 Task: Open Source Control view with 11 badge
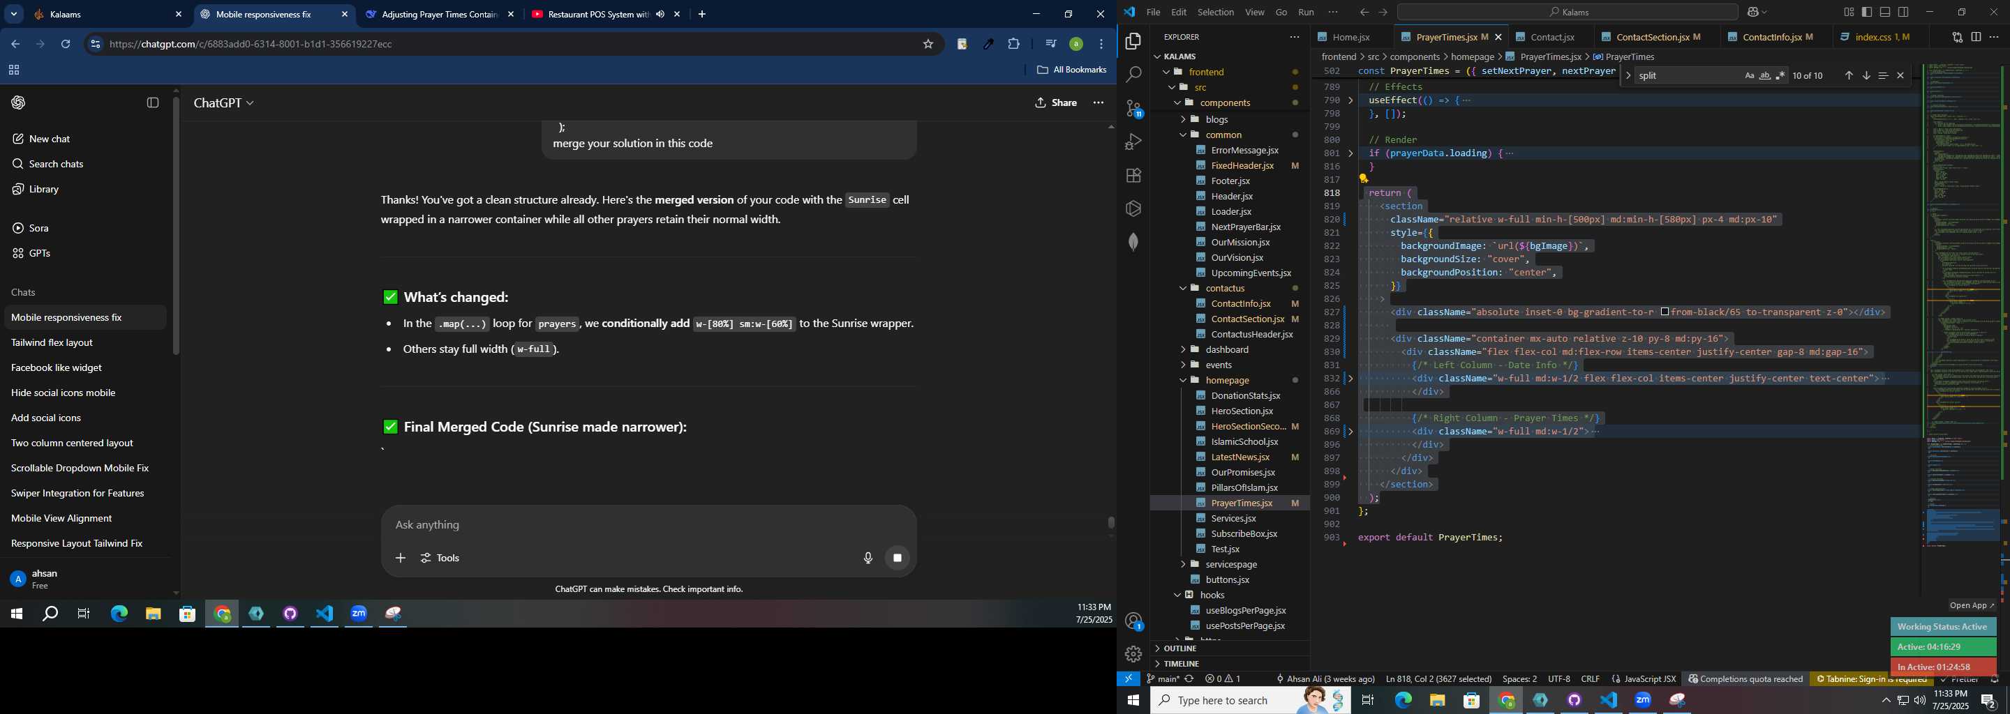(x=1133, y=108)
